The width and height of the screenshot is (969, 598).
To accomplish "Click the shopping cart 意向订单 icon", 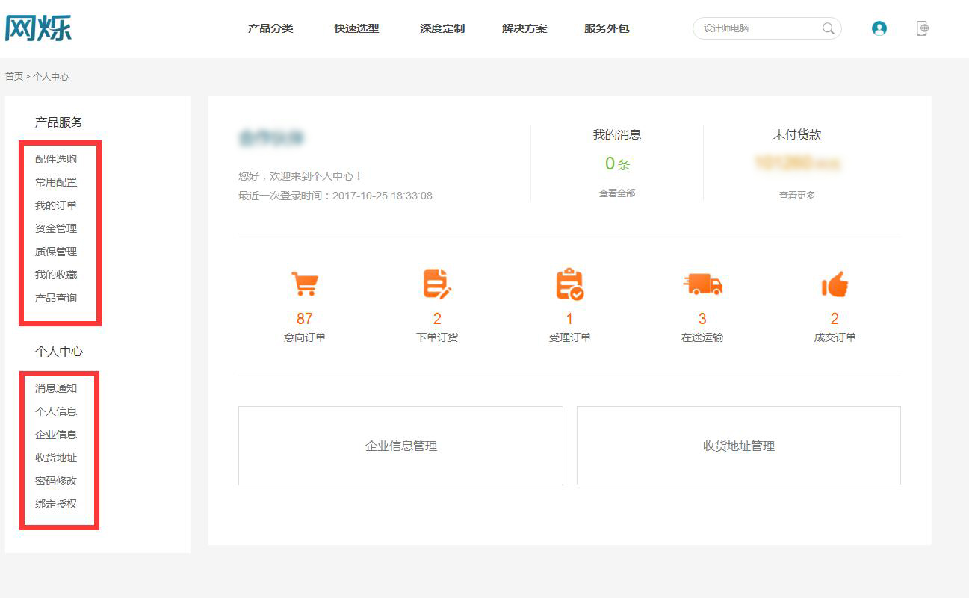I will [x=304, y=284].
